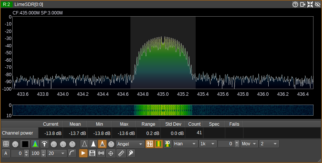322x163 pixels.
Task: Click the calibration pin tool icon
Action: pos(130,153)
